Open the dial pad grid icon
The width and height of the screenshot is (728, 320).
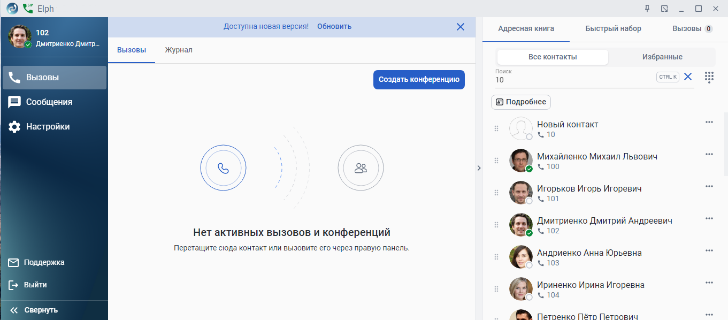point(709,77)
